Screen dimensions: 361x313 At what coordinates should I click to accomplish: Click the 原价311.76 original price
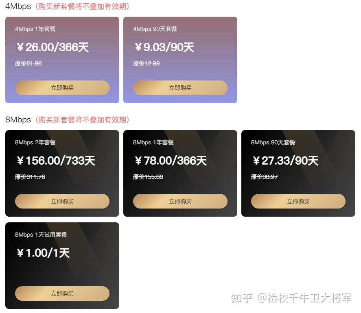tap(30, 177)
